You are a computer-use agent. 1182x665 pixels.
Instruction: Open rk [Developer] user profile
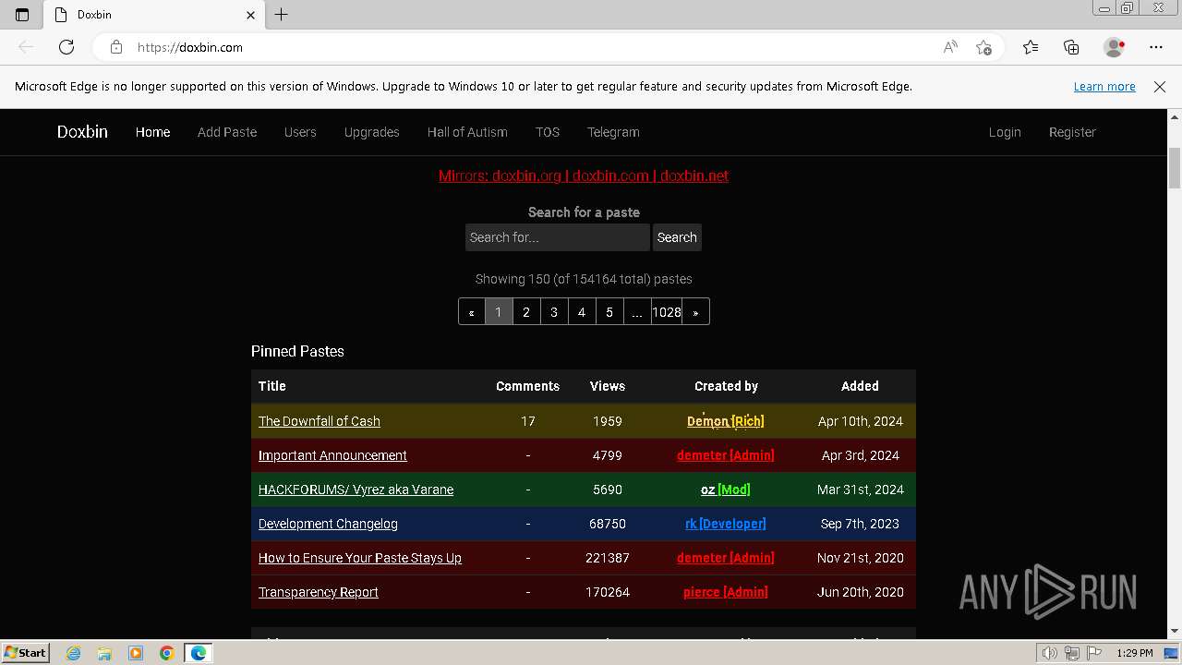coord(726,524)
